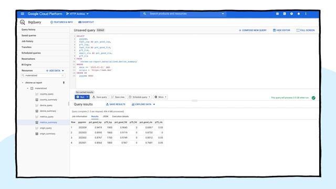The height and width of the screenshot is (189, 336).
Task: Click the metrics_summary table icon
Action: (37, 122)
